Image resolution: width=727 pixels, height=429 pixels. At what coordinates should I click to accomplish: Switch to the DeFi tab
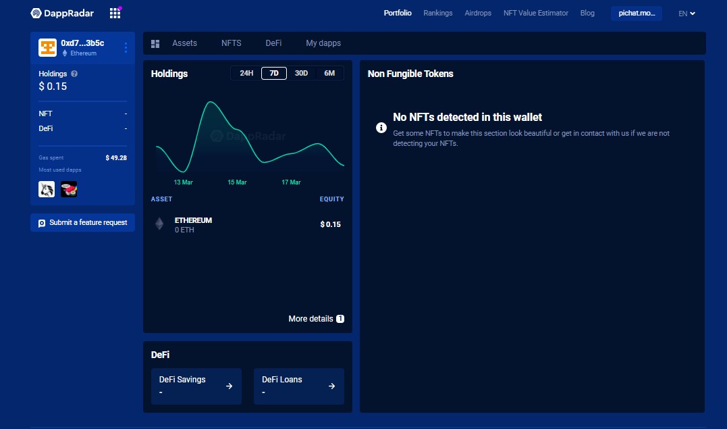point(273,43)
